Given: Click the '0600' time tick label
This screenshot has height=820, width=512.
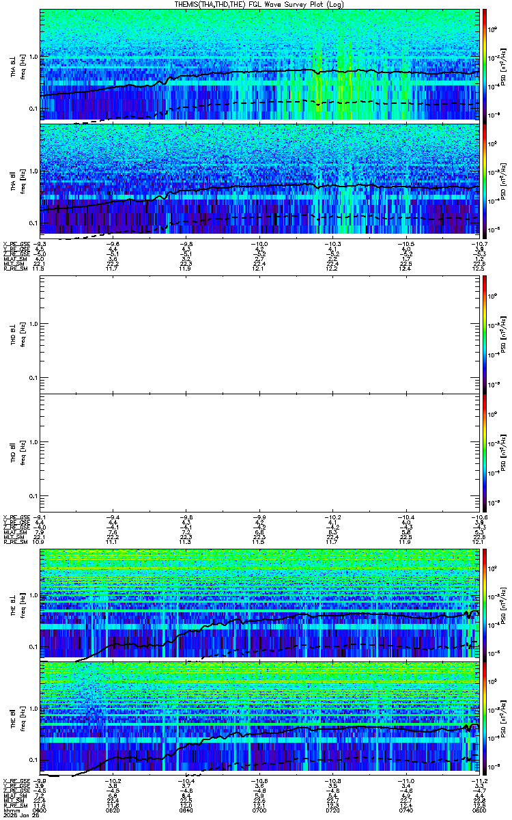Looking at the screenshot, I should pyautogui.click(x=40, y=809).
